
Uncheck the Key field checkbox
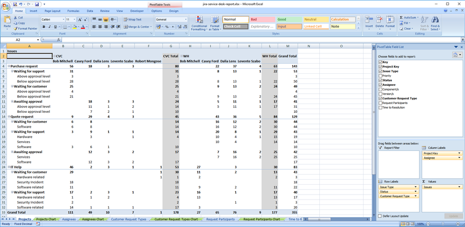[x=380, y=62]
